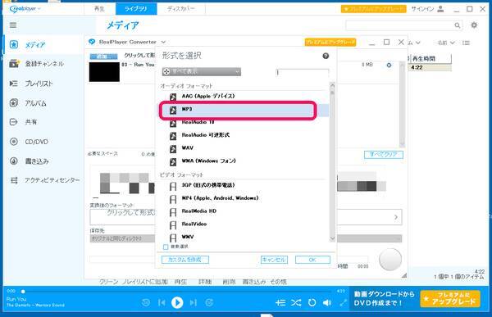Expand the RealPlayer Converter title dropdown
The image size is (492, 317).
pyautogui.click(x=163, y=42)
